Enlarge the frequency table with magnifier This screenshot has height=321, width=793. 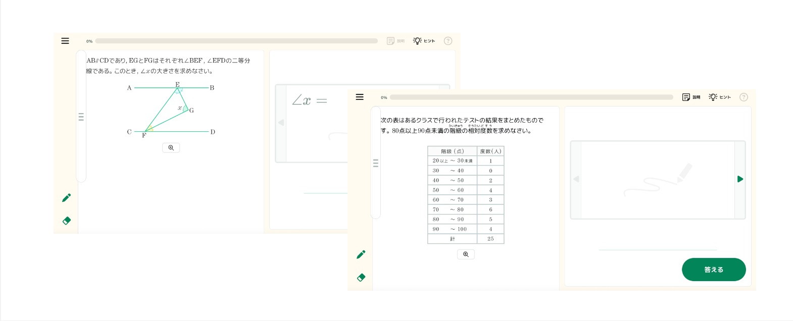point(466,254)
